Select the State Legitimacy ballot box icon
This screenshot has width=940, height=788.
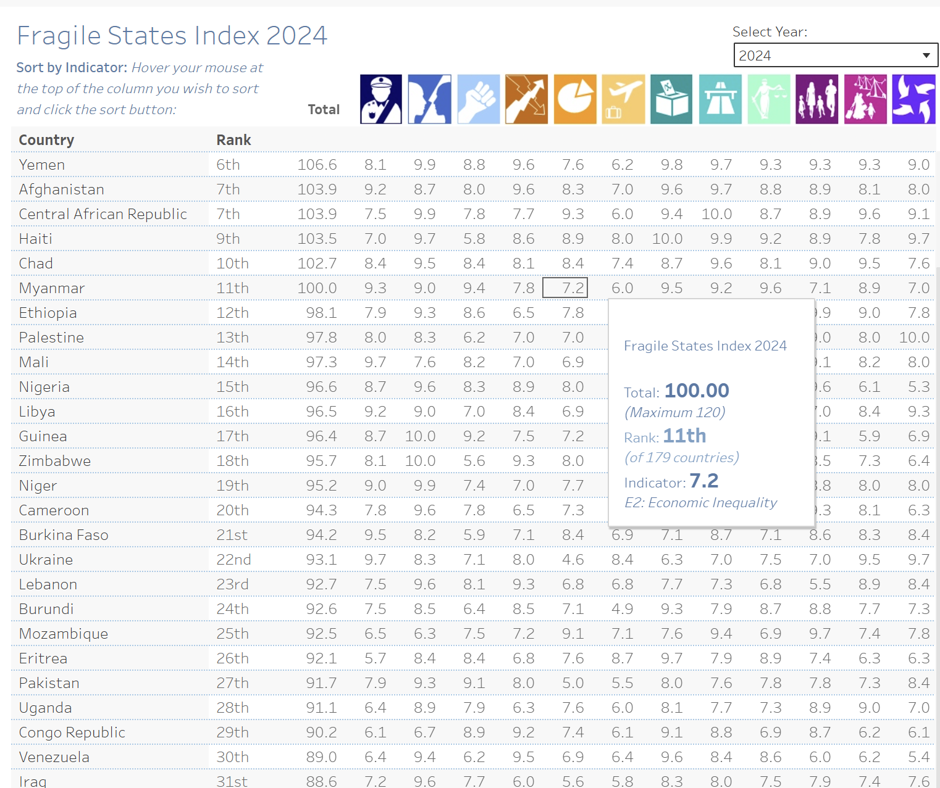pyautogui.click(x=671, y=99)
